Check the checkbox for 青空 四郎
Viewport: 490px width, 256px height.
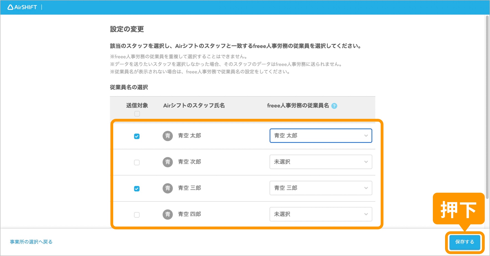coord(137,214)
